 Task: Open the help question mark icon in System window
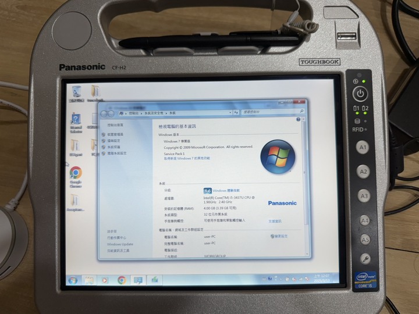(x=298, y=119)
